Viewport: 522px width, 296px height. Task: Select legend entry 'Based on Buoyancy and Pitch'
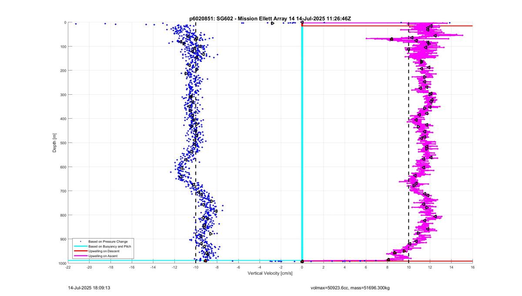click(110, 246)
